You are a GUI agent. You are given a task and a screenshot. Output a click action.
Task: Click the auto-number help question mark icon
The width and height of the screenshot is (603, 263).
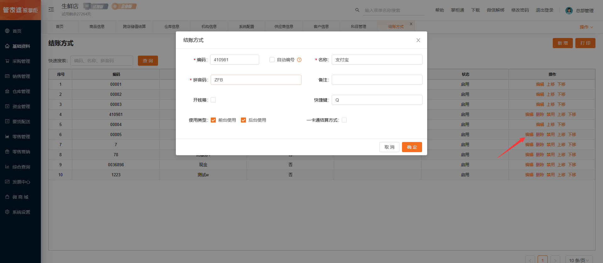click(x=299, y=60)
